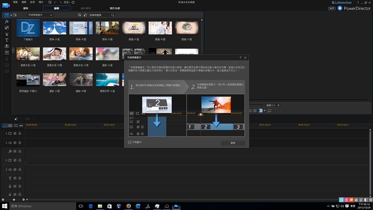Toggle the video track 2 checkbox
This screenshot has height=210, width=373.
tap(15, 160)
